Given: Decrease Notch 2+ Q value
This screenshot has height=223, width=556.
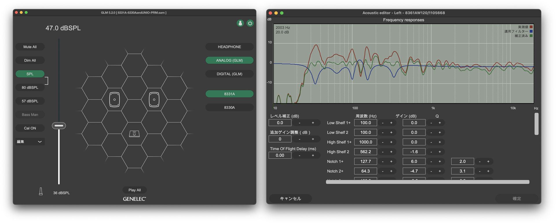Looking at the screenshot, I should pyautogui.click(x=480, y=171).
